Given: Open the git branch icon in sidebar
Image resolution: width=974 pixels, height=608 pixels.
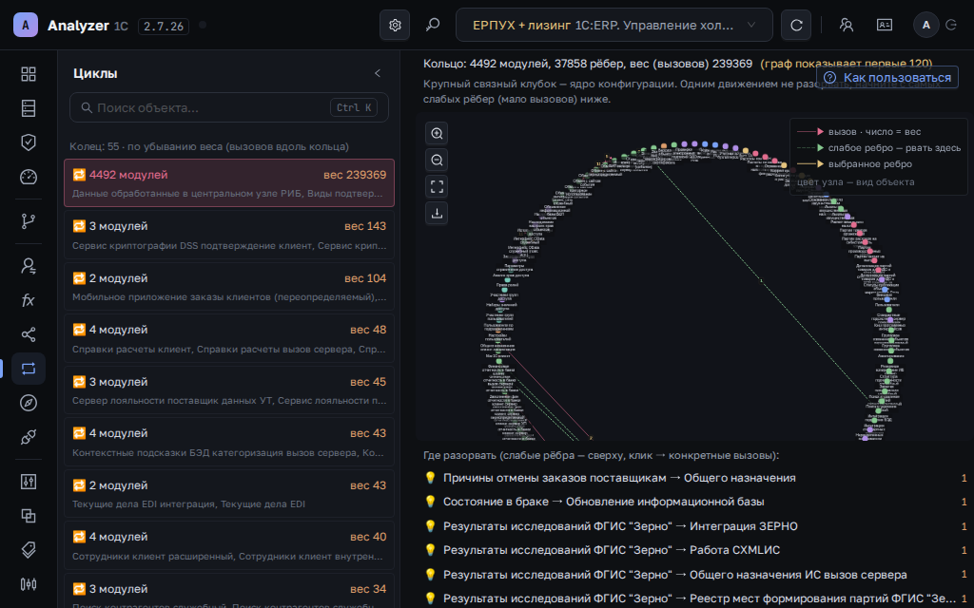Looking at the screenshot, I should point(29,220).
